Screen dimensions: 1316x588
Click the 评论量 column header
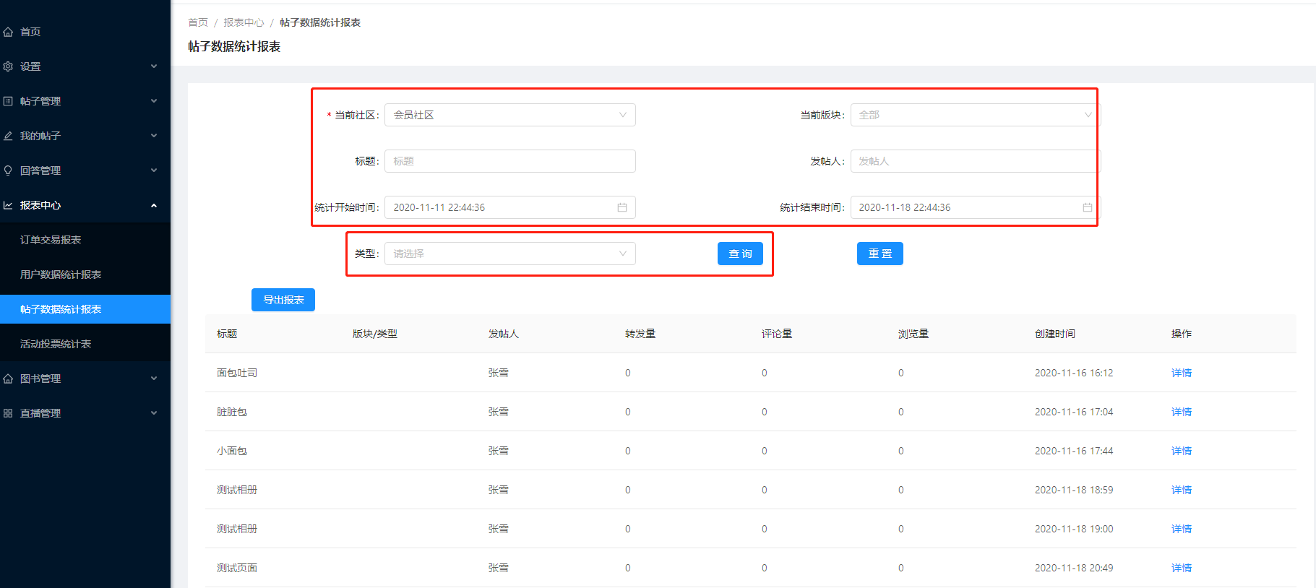777,334
